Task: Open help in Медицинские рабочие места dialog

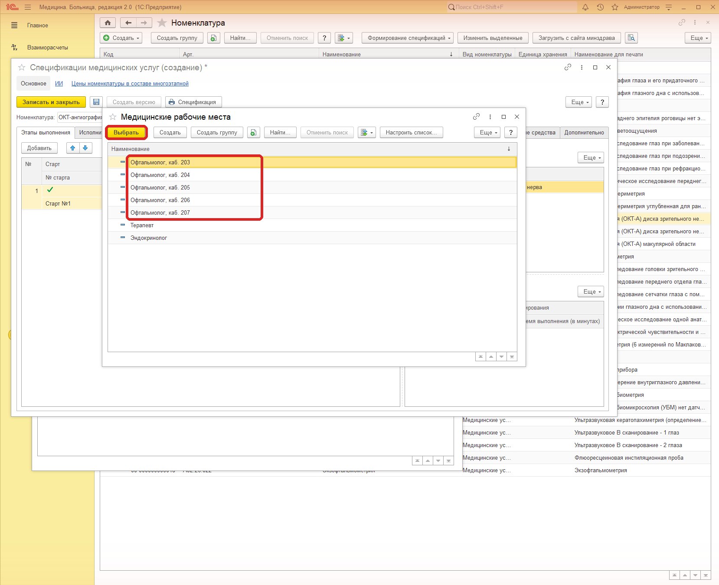Action: [x=511, y=132]
